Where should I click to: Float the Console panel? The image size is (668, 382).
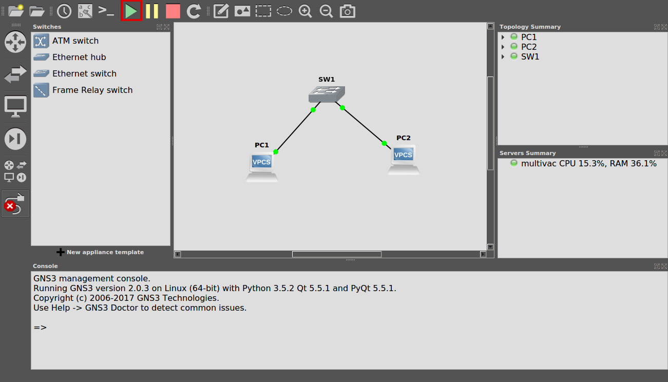(657, 266)
